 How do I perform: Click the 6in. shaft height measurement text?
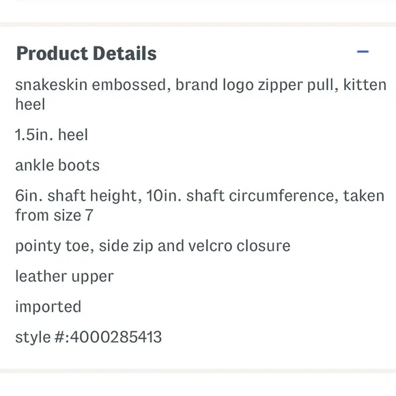click(79, 196)
